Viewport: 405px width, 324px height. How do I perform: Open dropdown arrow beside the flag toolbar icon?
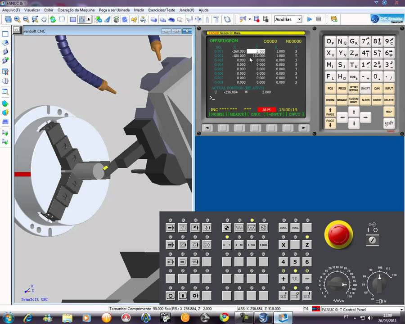pos(249,19)
